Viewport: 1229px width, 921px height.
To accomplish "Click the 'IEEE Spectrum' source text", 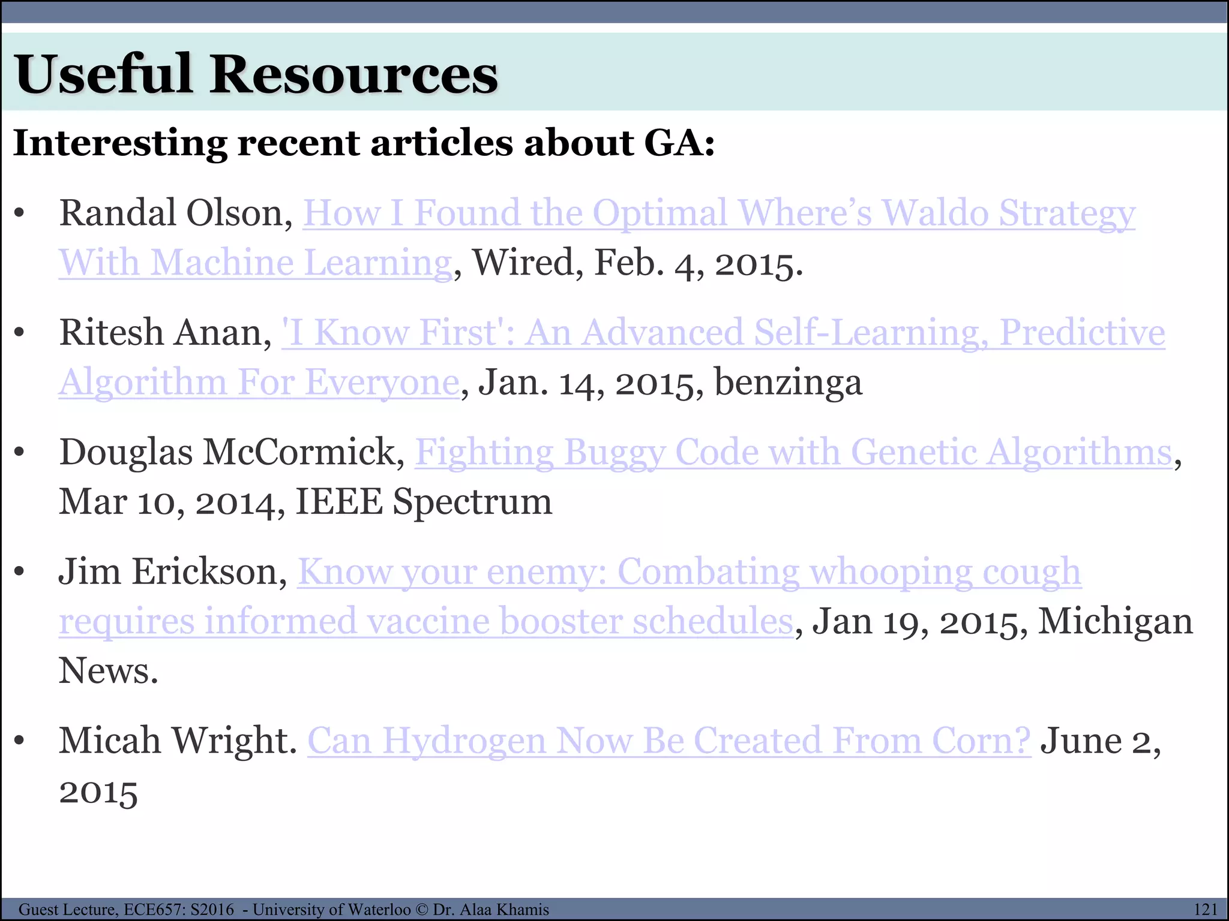I will click(x=423, y=502).
